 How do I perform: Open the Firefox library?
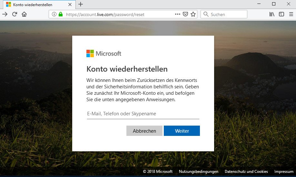point(272,14)
